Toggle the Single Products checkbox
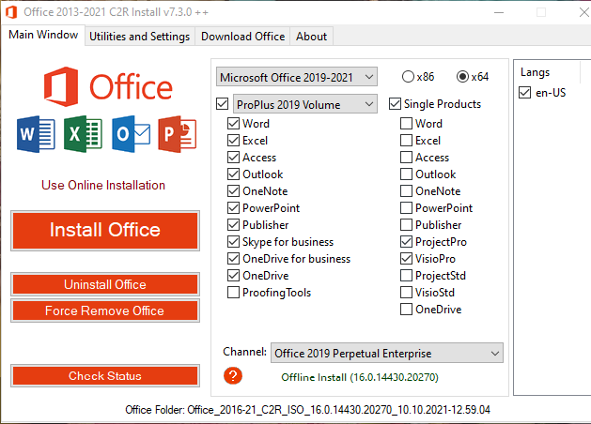The image size is (591, 424). tap(395, 104)
